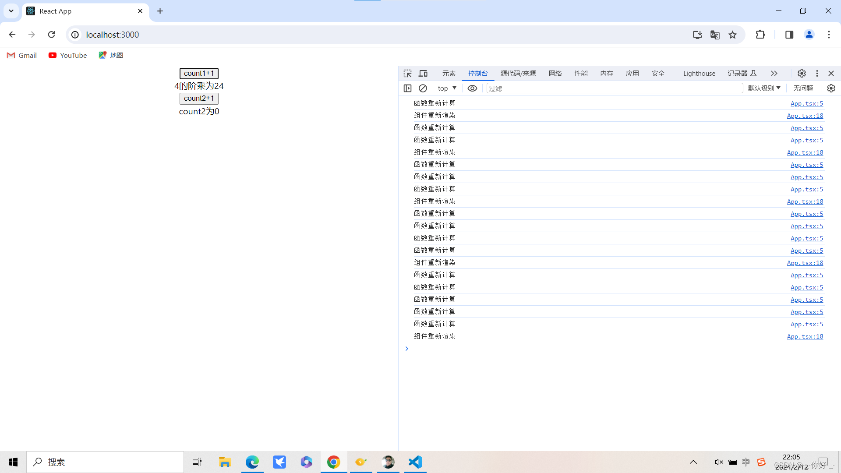Open console settings gear beside 无问题
841x473 pixels.
pyautogui.click(x=831, y=88)
